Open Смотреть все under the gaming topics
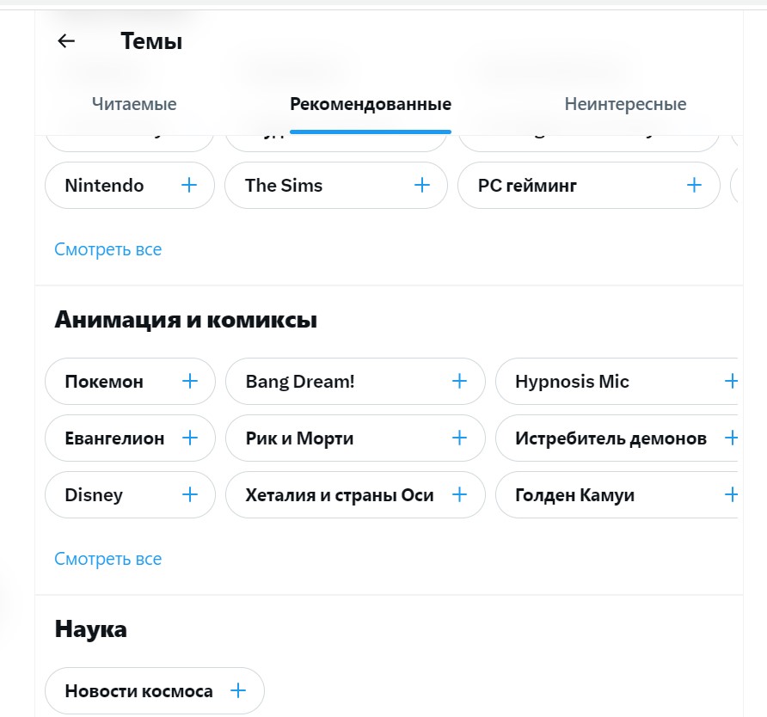 pos(107,248)
